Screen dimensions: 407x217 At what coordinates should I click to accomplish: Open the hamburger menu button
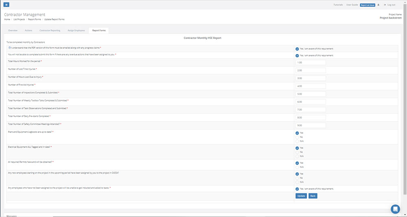pos(7,4)
